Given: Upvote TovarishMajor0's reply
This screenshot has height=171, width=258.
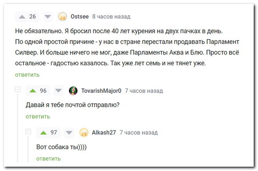Looking at the screenshot, I should [x=33, y=91].
